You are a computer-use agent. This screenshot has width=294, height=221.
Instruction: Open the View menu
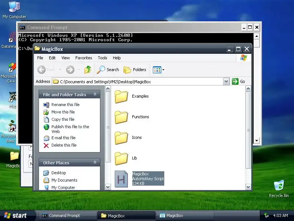(65, 58)
